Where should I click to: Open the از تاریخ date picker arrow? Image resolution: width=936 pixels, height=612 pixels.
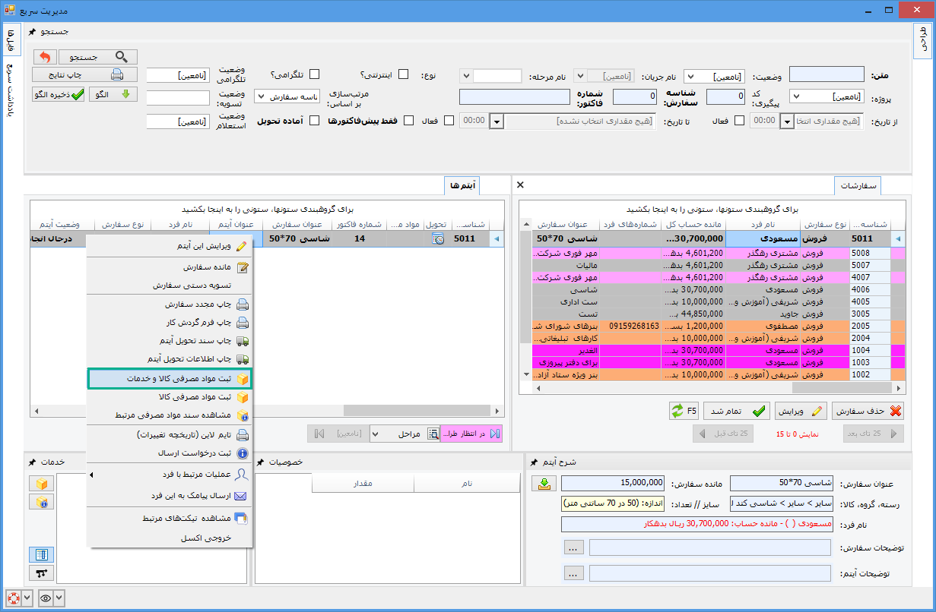pos(788,121)
